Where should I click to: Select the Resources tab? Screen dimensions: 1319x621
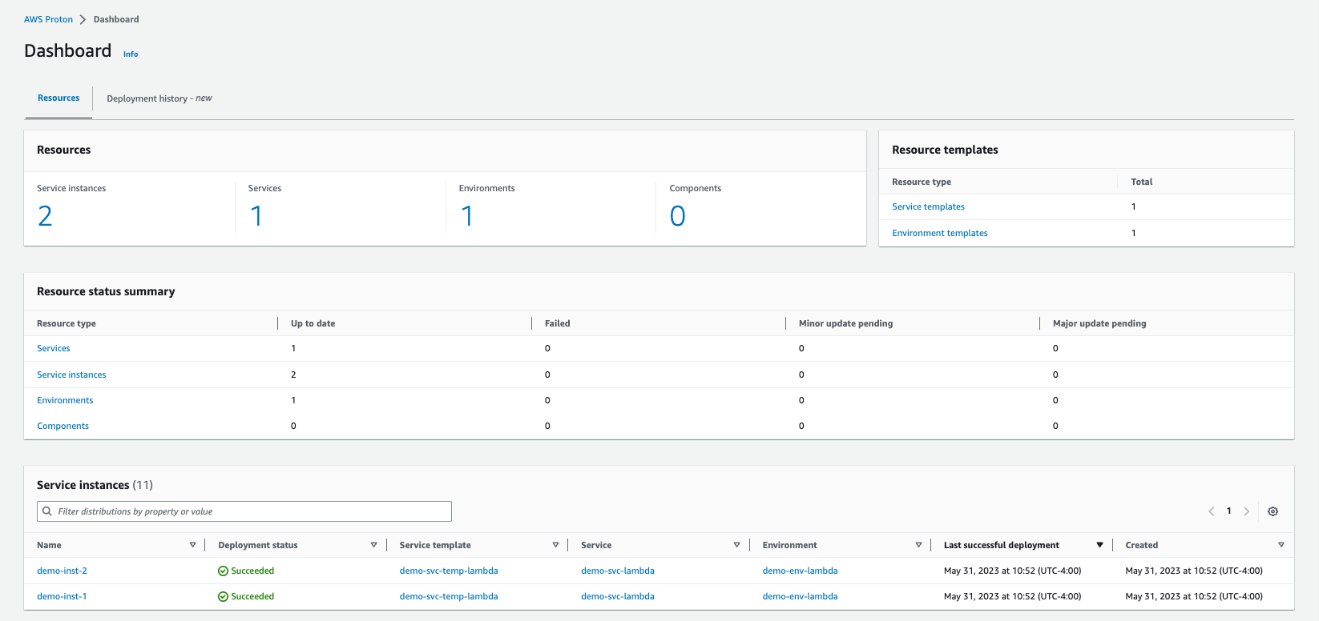pyautogui.click(x=58, y=98)
